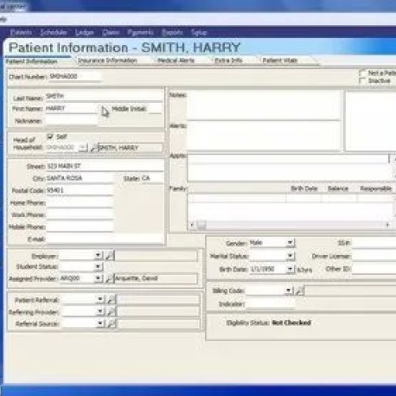The height and width of the screenshot is (396, 396).
Task: Click the Home Phone field
Action: pos(80,203)
